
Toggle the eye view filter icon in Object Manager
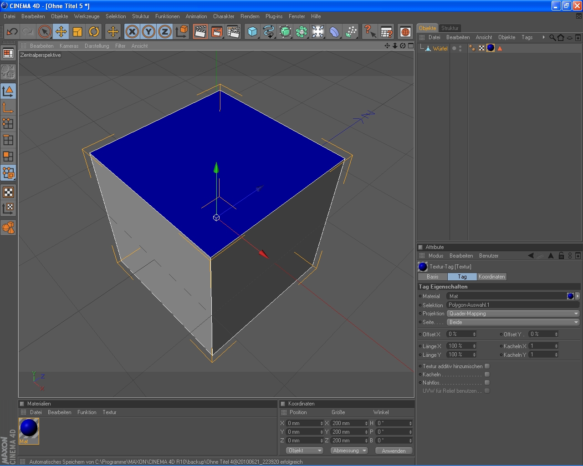tap(569, 37)
